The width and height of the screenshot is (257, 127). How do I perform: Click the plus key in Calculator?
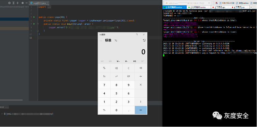tap(141, 102)
